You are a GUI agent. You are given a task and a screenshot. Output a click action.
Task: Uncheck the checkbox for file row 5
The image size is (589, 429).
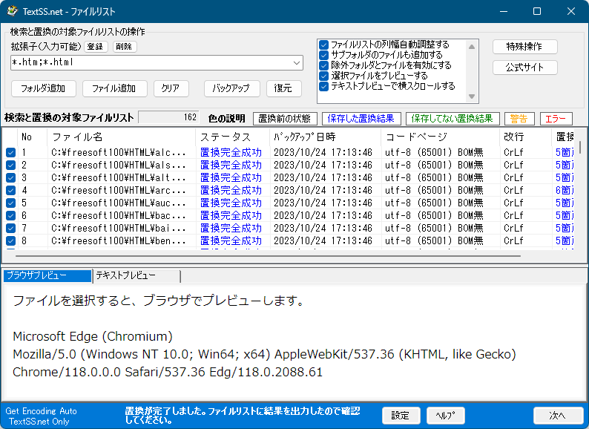click(x=10, y=203)
